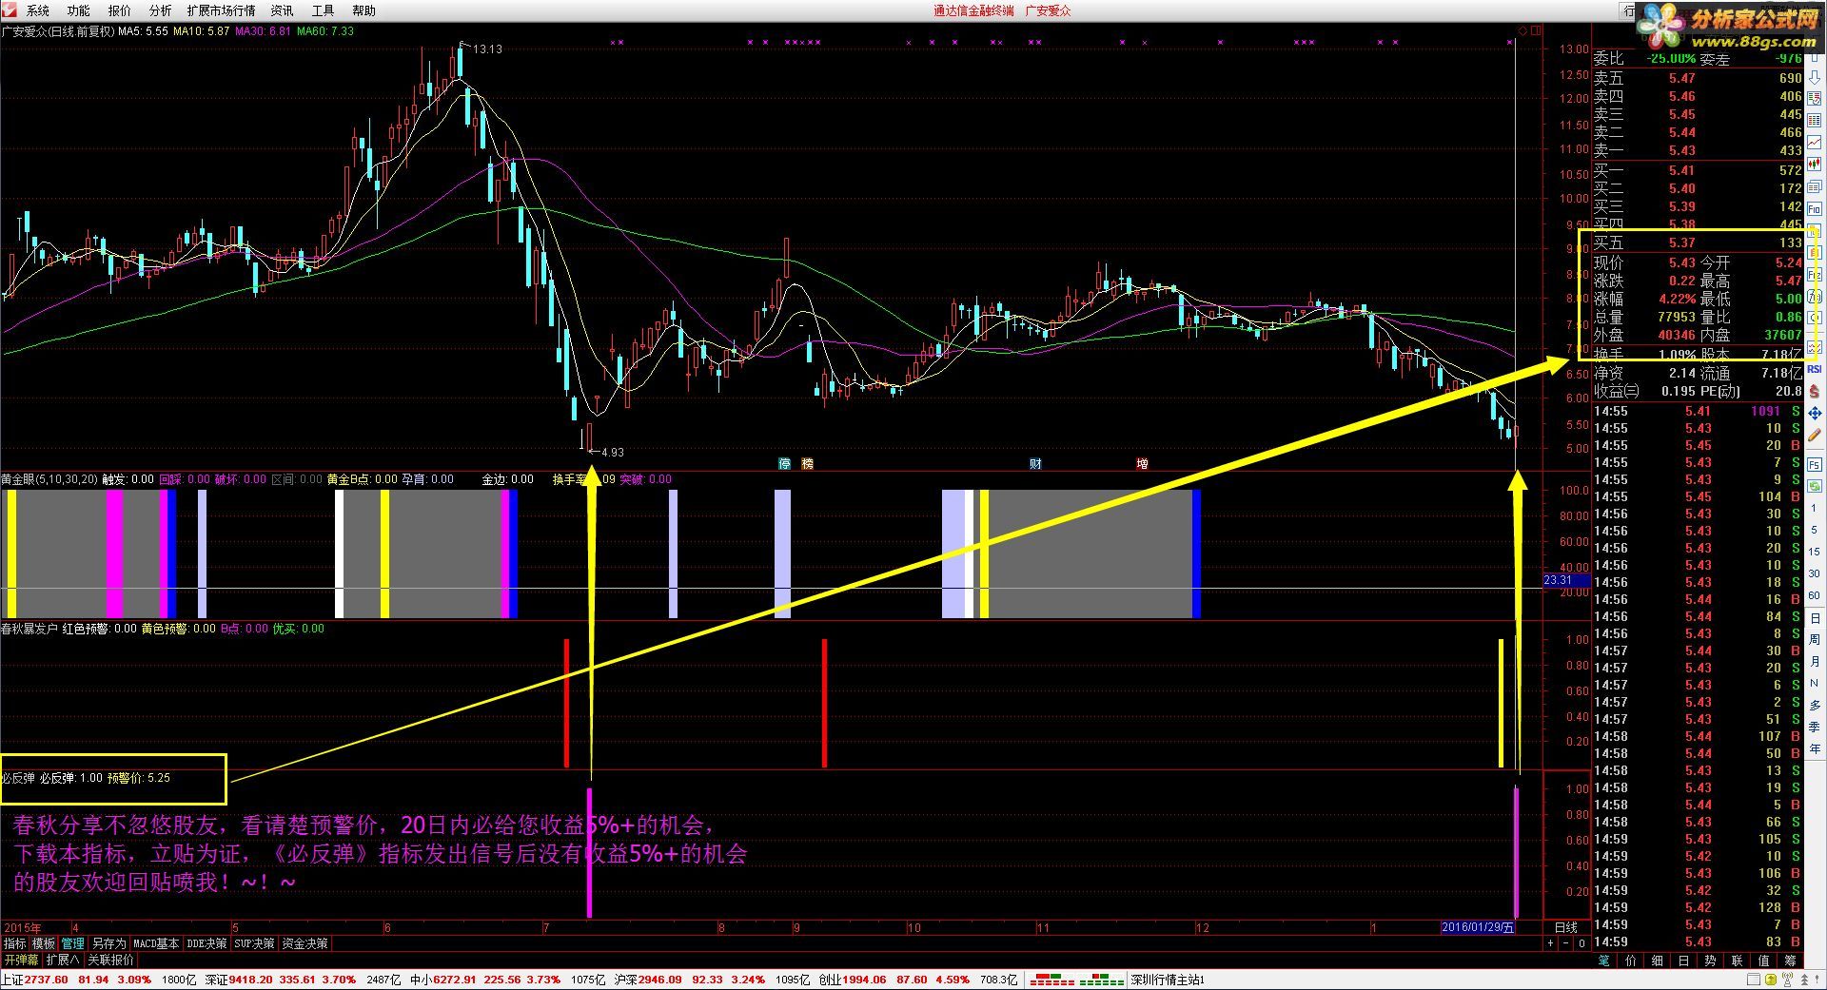Click the wave pattern indicator icon
This screenshot has height=990, width=1827.
click(x=1814, y=345)
